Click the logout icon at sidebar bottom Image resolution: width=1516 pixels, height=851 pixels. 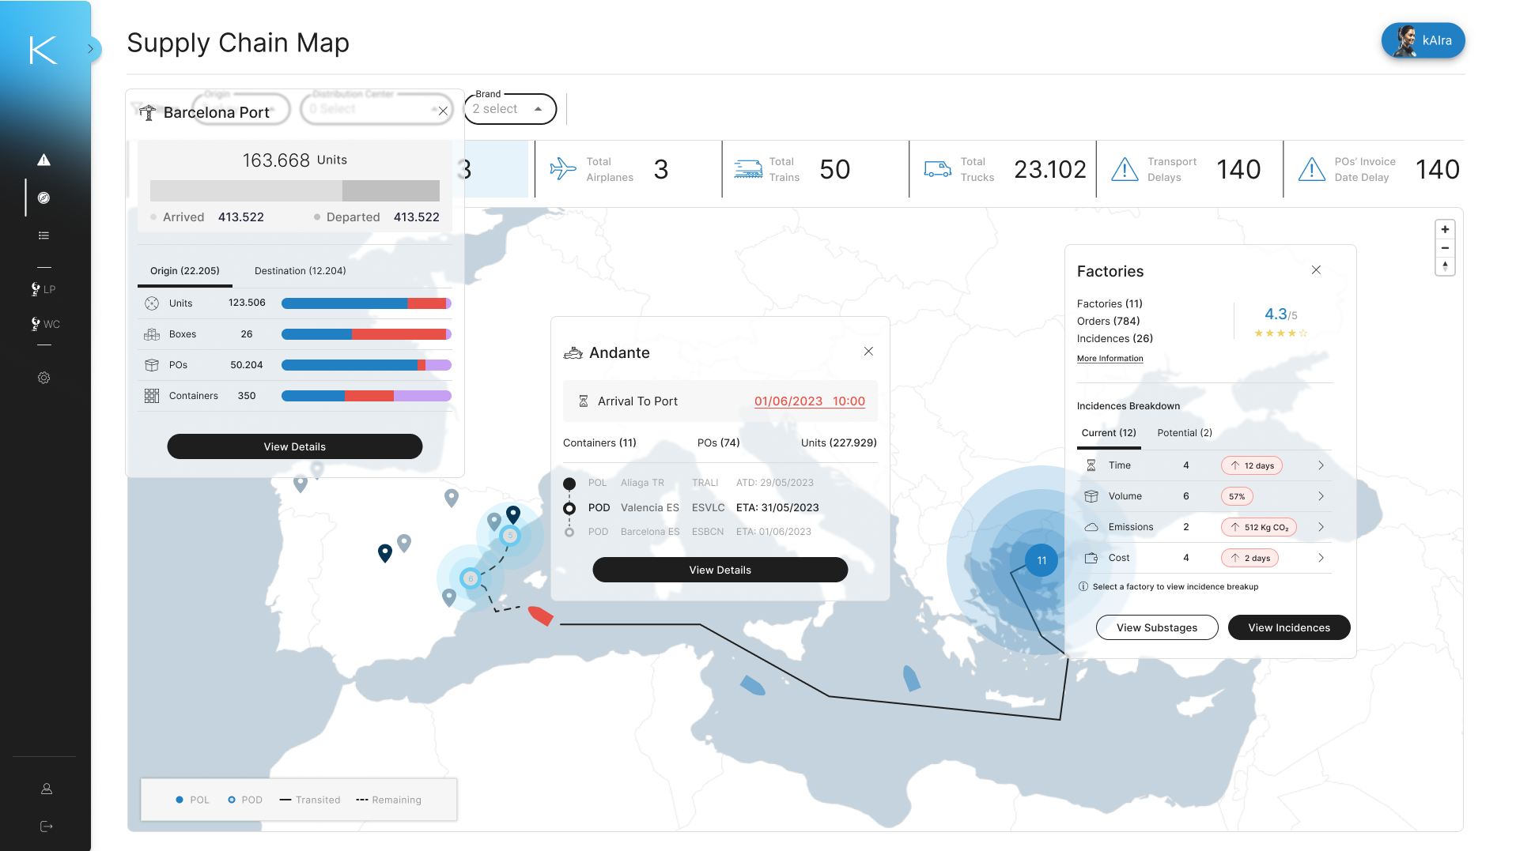47,827
